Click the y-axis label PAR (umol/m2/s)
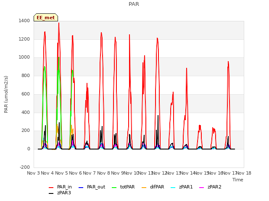 pyautogui.click(x=6, y=94)
